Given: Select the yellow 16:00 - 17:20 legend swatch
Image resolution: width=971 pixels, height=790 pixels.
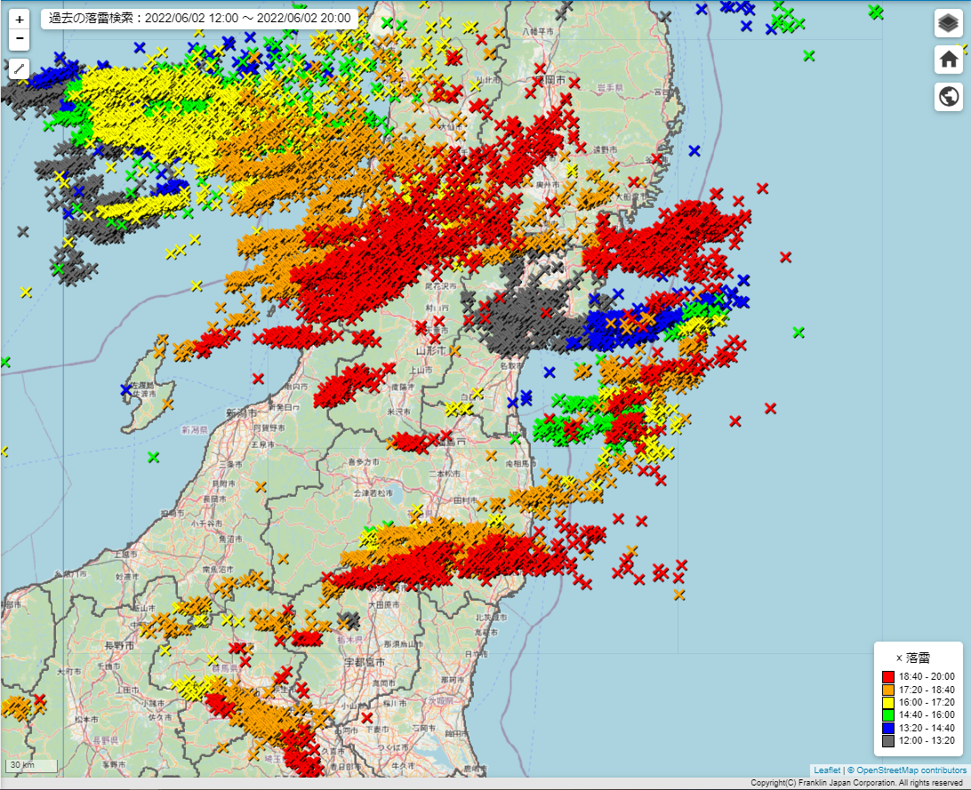Looking at the screenshot, I should [888, 702].
